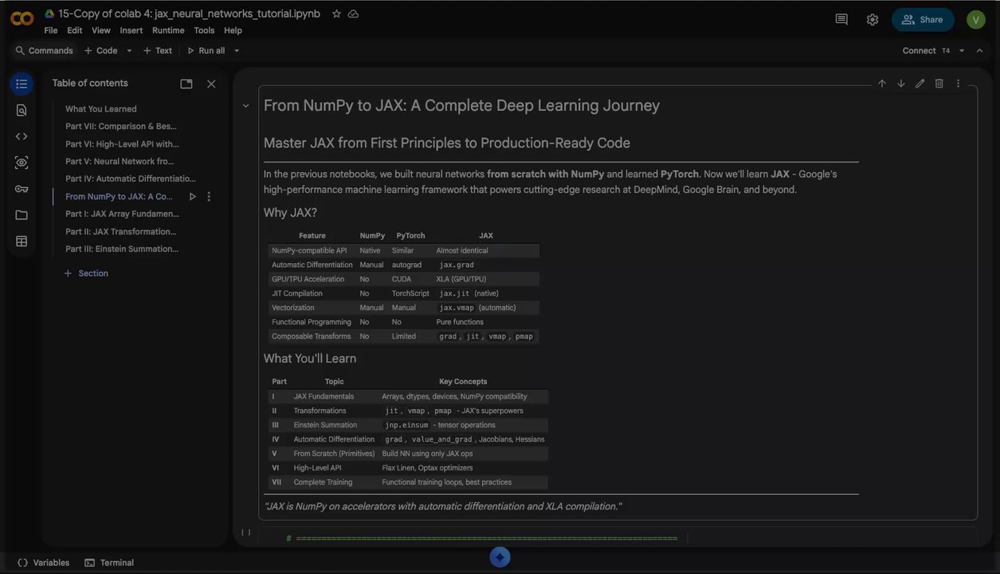
Task: Open the Runtime menu
Action: tap(168, 30)
